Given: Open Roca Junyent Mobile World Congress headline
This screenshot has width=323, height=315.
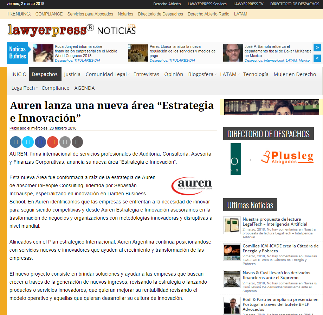Looking at the screenshot, I should [86, 51].
